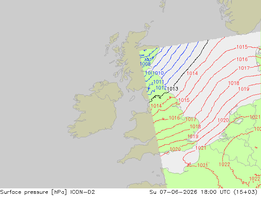Click the blue 1011 isobar label
Viewport: 261px width, 202px height.
pos(158,82)
